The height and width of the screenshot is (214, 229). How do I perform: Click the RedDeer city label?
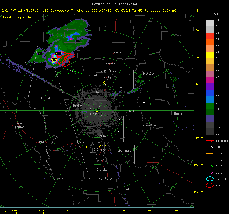click(108, 77)
